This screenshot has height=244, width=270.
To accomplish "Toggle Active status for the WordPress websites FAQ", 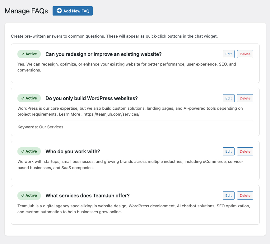I will coord(29,98).
